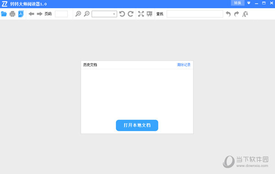
Task: Zoom out with the minus magnifier
Action: tap(87, 14)
